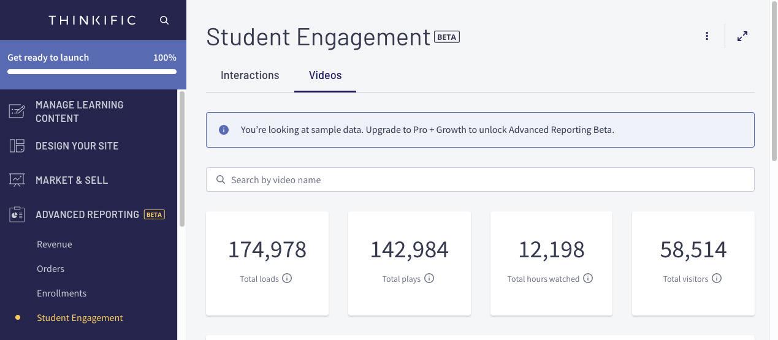The width and height of the screenshot is (778, 340).
Task: Select the Videos tab
Action: click(325, 75)
